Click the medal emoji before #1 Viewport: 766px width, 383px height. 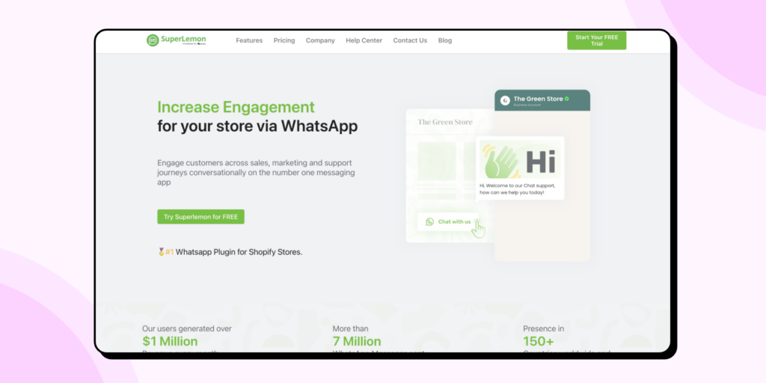(162, 252)
